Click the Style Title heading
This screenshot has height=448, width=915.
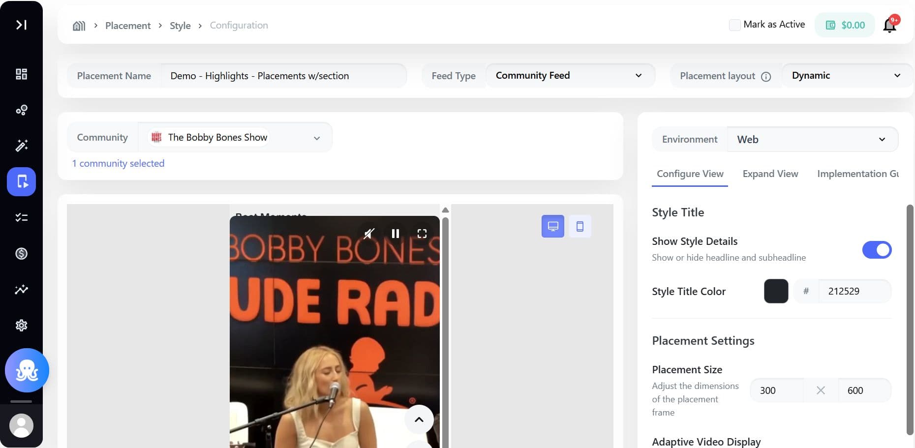point(678,212)
